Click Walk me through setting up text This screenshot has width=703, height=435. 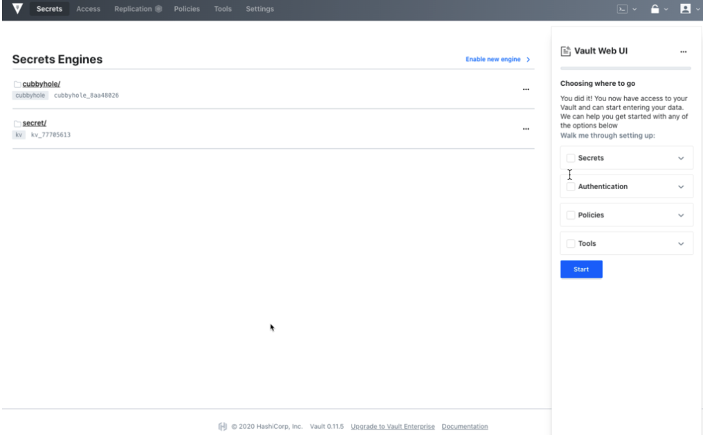click(x=608, y=136)
